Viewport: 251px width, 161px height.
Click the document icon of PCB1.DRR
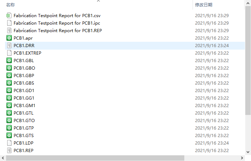pos(9,45)
